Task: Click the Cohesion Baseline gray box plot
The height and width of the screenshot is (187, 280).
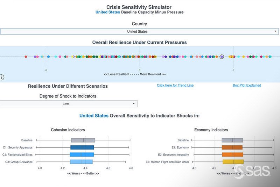Action: point(83,140)
